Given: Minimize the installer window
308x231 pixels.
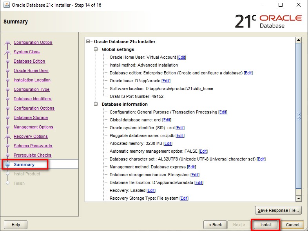Looking at the screenshot, I should click(x=263, y=5).
